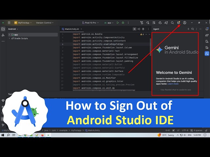Show hidden Windows system tray icons
The width and height of the screenshot is (210, 157).
pos(178,135)
